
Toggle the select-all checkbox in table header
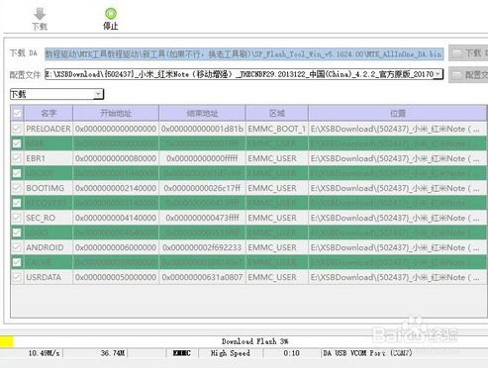point(17,114)
